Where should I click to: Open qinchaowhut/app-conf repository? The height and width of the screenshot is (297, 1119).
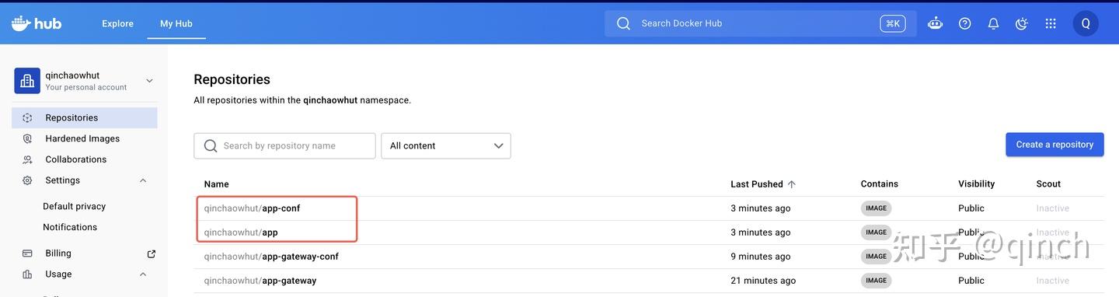pyautogui.click(x=252, y=208)
